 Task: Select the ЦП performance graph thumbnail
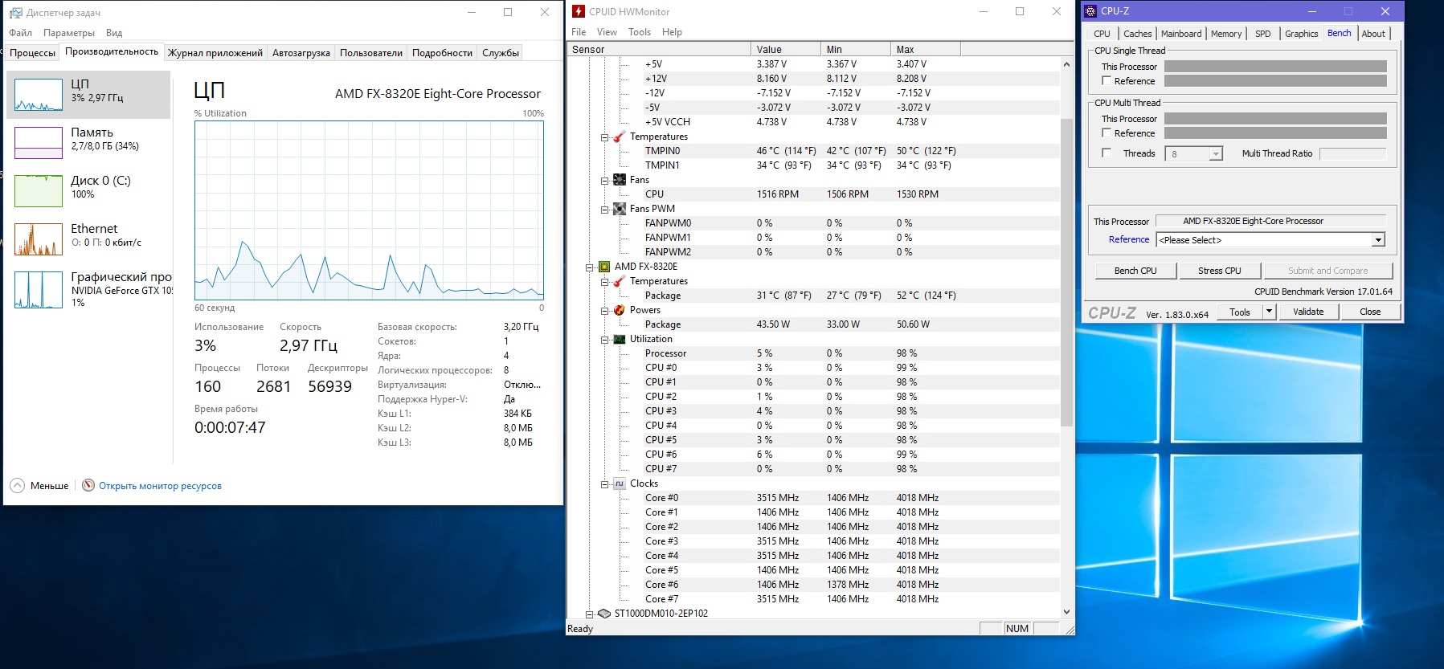(x=39, y=95)
